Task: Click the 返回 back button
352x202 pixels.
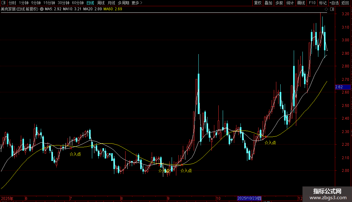Action: (345, 3)
